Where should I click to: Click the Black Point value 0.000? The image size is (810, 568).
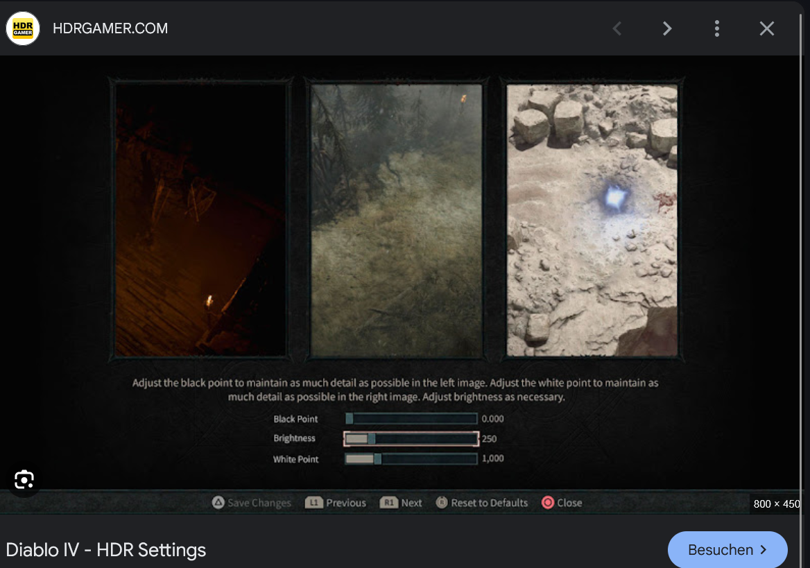point(493,419)
